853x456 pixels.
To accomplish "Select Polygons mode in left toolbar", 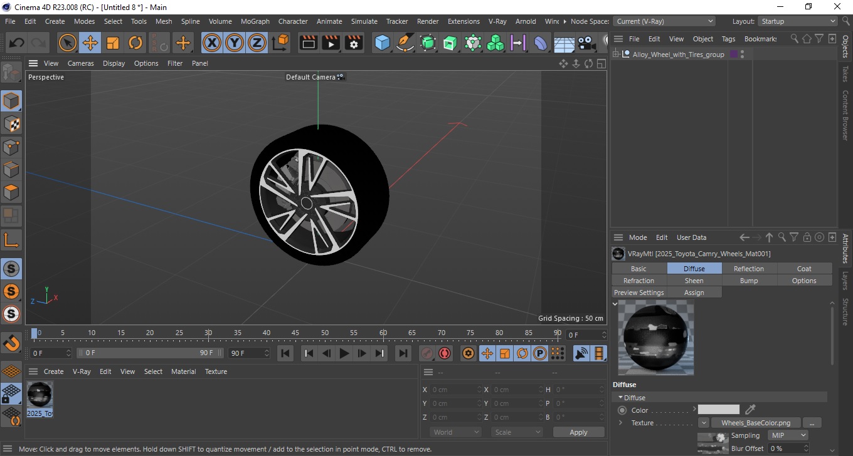I will pos(11,192).
